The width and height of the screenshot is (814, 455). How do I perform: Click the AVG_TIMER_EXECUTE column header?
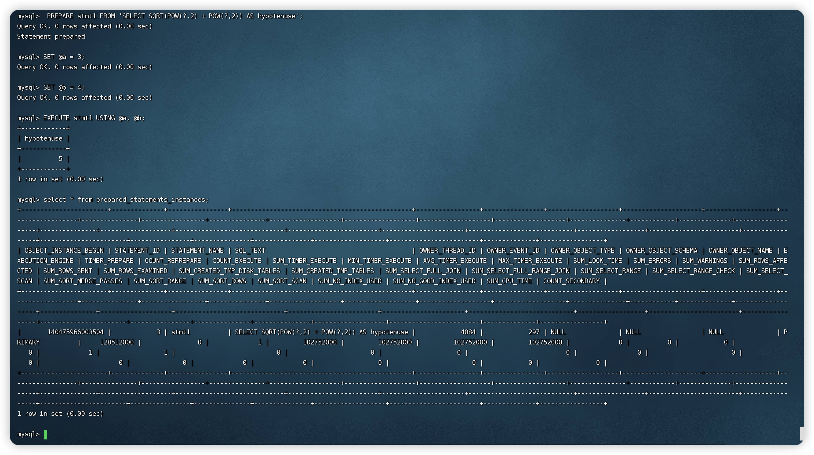tap(455, 261)
